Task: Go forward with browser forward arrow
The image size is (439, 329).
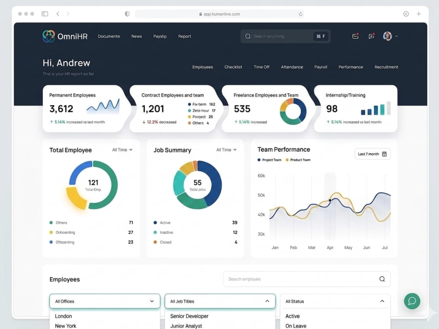Action: (68, 14)
